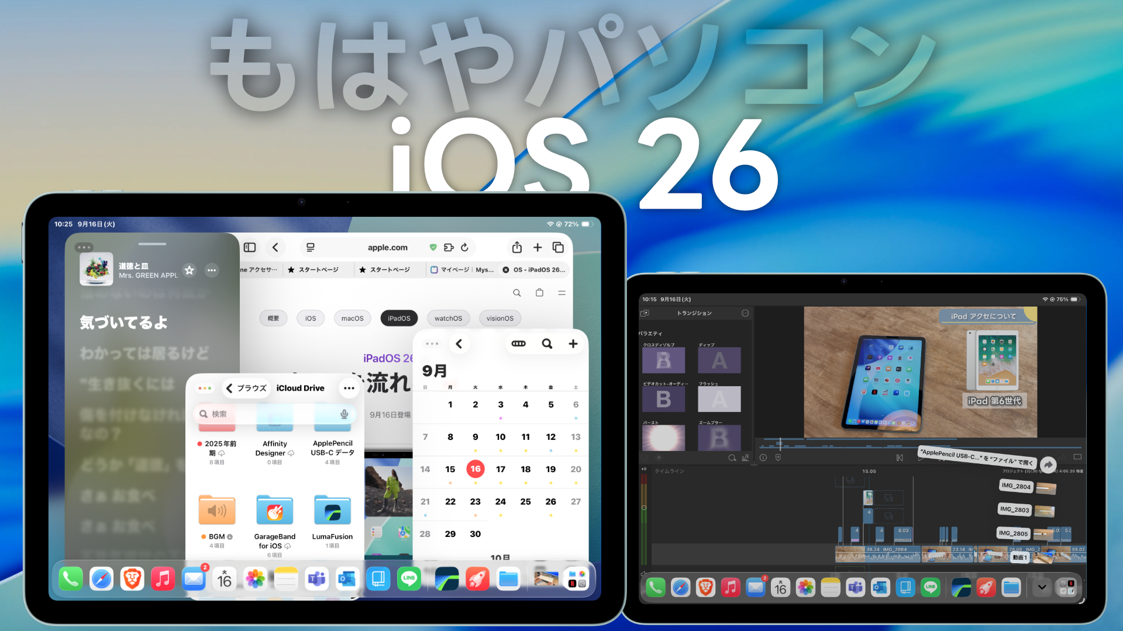Select IMG_2984 clip on timeline
This screenshot has width=1123, height=631.
tap(878, 554)
